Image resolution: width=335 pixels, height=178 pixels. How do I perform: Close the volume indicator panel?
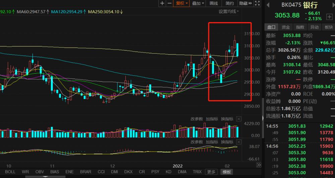239,119
